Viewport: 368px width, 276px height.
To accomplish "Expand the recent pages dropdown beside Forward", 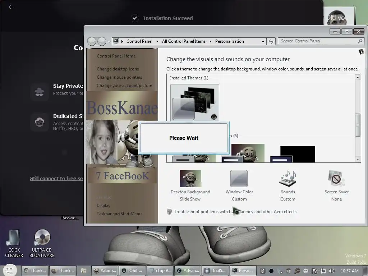I will (109, 42).
